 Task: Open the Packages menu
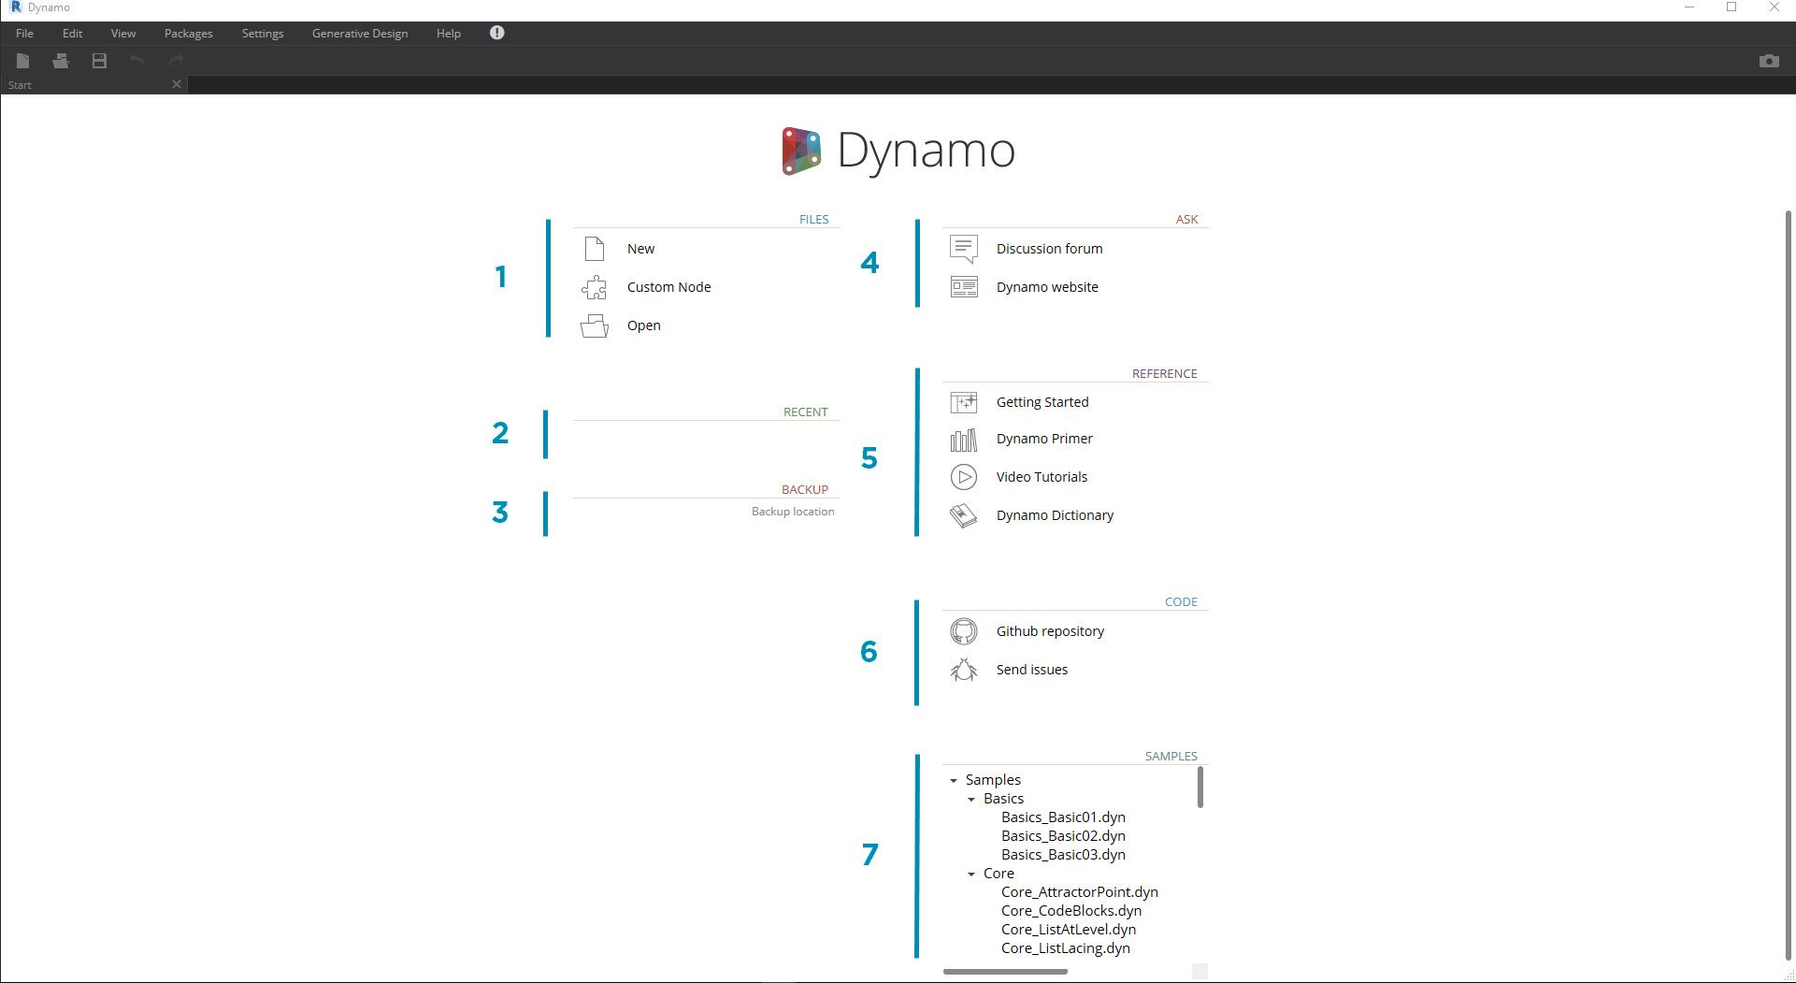coord(187,33)
